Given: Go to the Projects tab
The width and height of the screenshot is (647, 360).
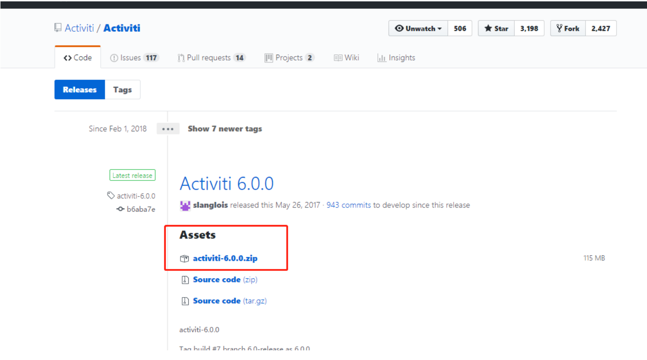Looking at the screenshot, I should pos(289,58).
